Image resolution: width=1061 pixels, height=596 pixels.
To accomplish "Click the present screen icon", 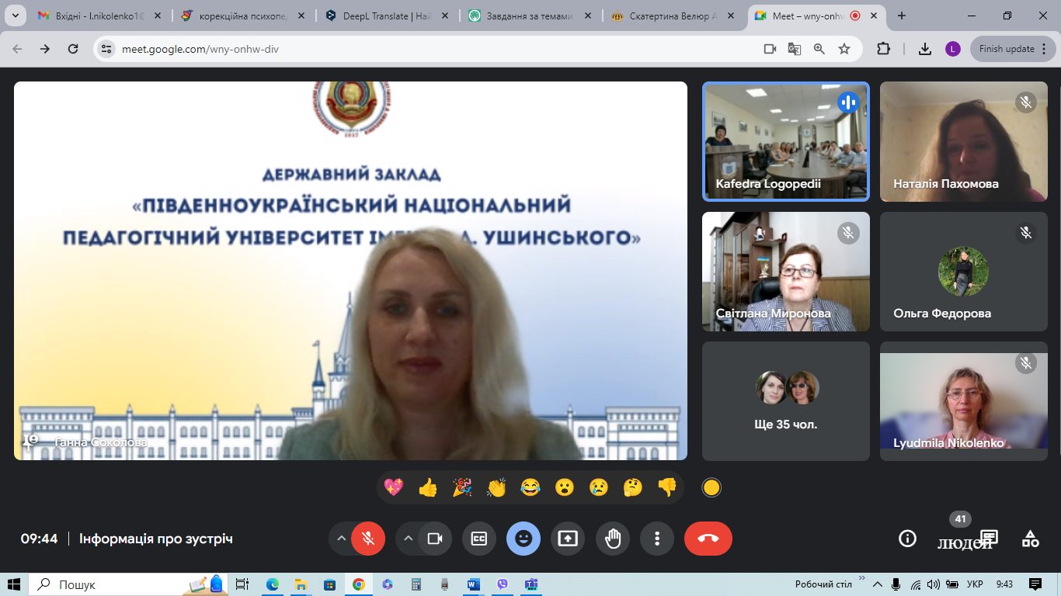I will pos(568,539).
